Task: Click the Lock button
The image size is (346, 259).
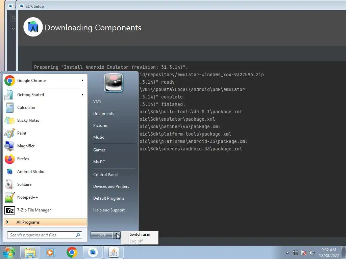Action: (102, 235)
